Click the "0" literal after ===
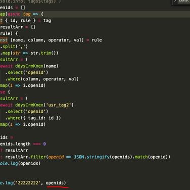Image resolution: width=190 pixels, height=190 pixels. 44,144
